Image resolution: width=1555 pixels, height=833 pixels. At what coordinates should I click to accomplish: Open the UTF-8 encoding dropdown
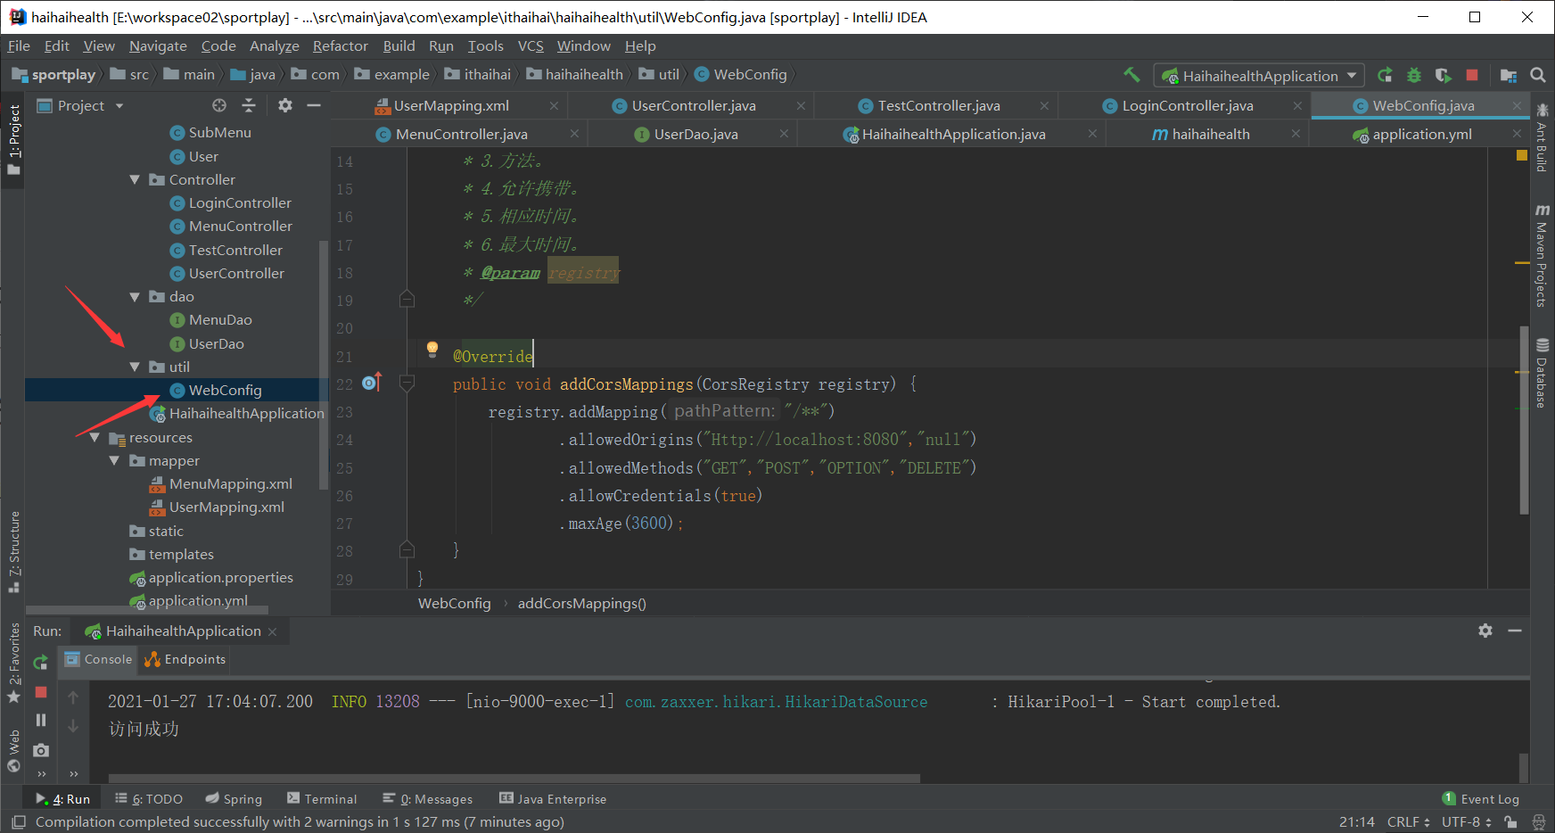coord(1467,822)
